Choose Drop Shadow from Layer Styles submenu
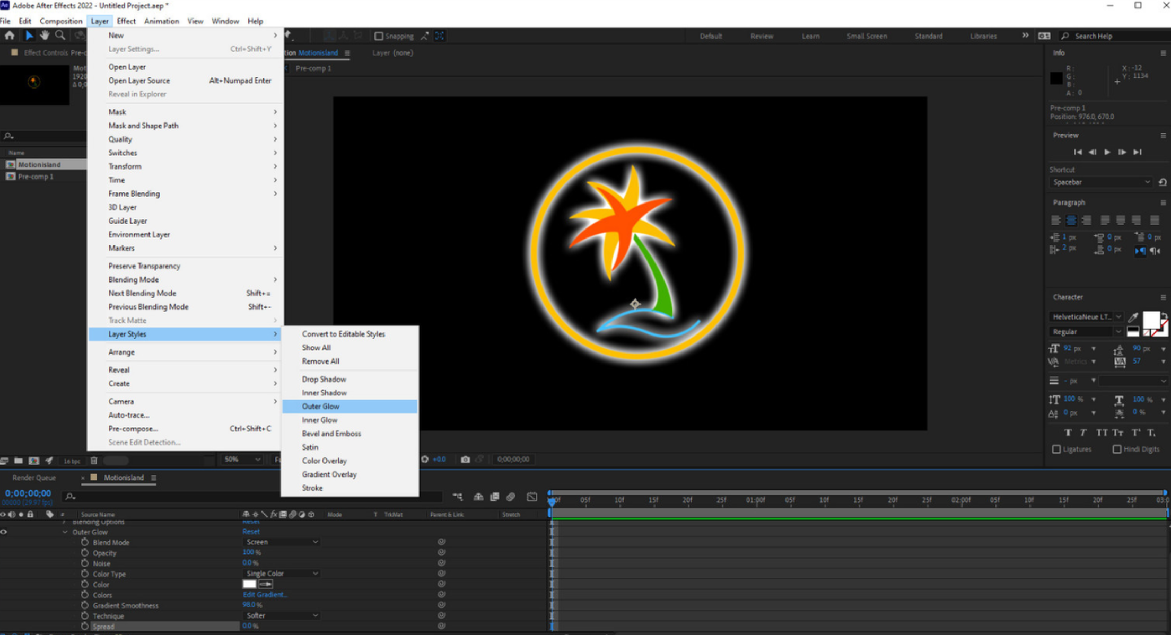 [x=349, y=379]
